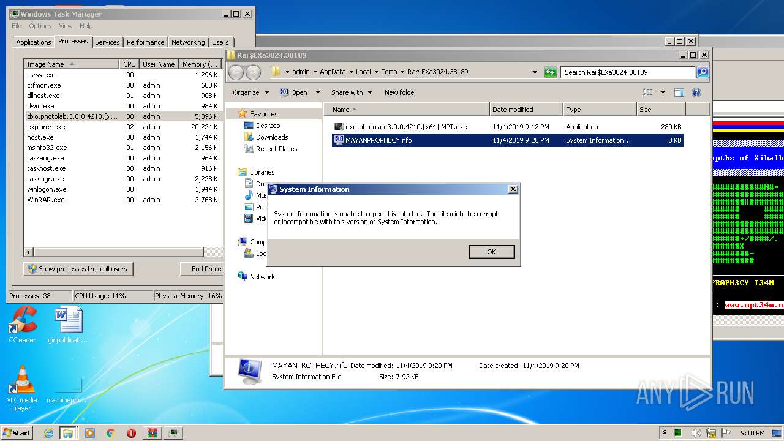Open the view options dropdown arrow
784x441 pixels.
[663, 92]
